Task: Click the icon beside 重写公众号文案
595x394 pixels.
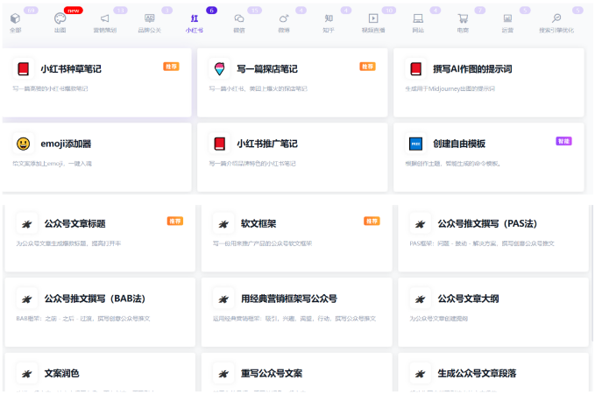Action: pyautogui.click(x=223, y=374)
